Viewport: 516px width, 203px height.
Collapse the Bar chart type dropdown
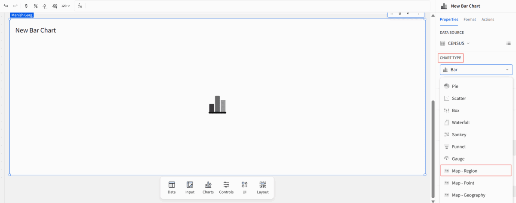[x=476, y=69]
